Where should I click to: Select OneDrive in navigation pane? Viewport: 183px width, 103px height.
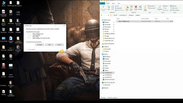point(106,47)
